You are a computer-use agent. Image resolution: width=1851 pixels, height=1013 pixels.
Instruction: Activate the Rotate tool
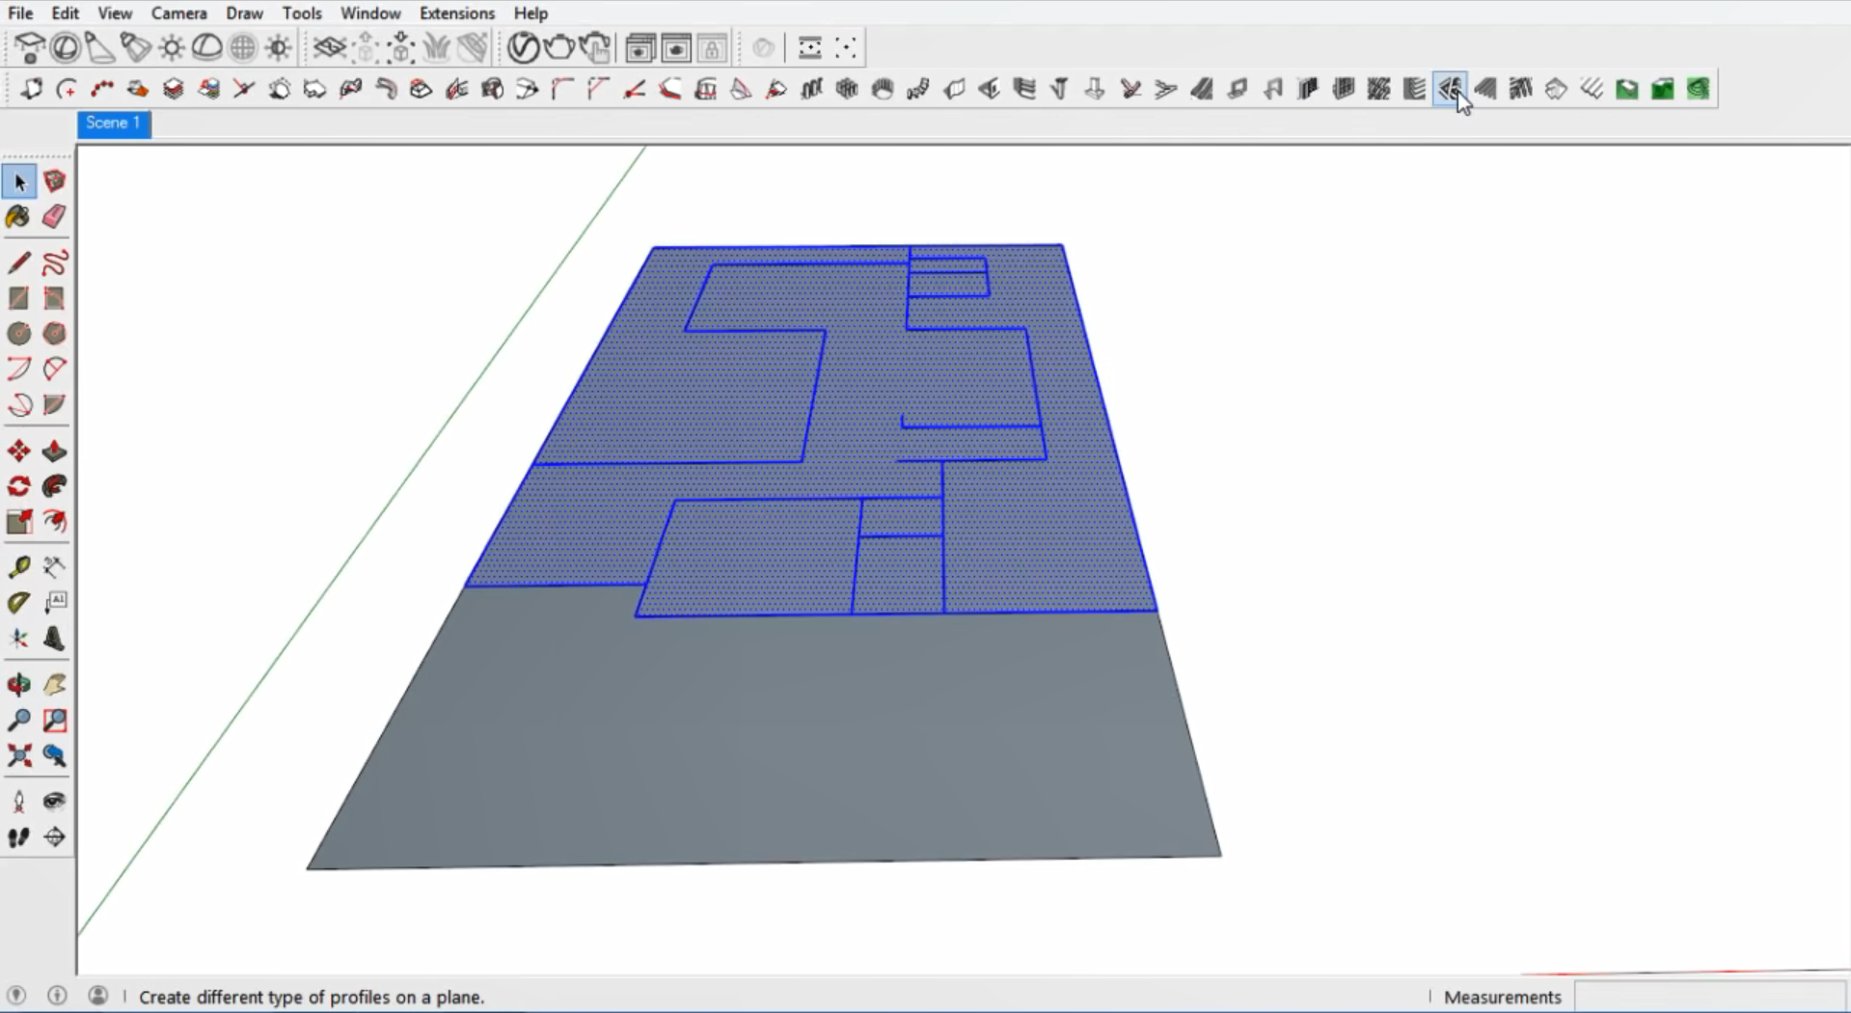19,487
